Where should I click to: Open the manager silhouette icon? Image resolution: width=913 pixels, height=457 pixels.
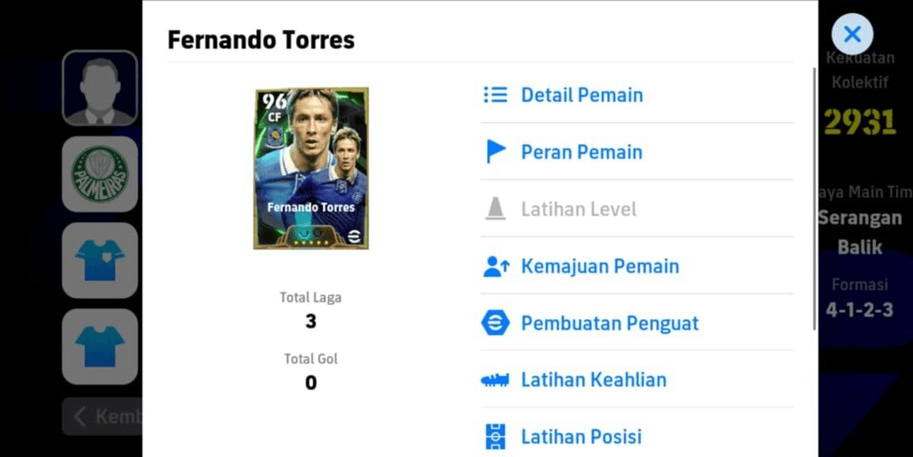pyautogui.click(x=100, y=88)
